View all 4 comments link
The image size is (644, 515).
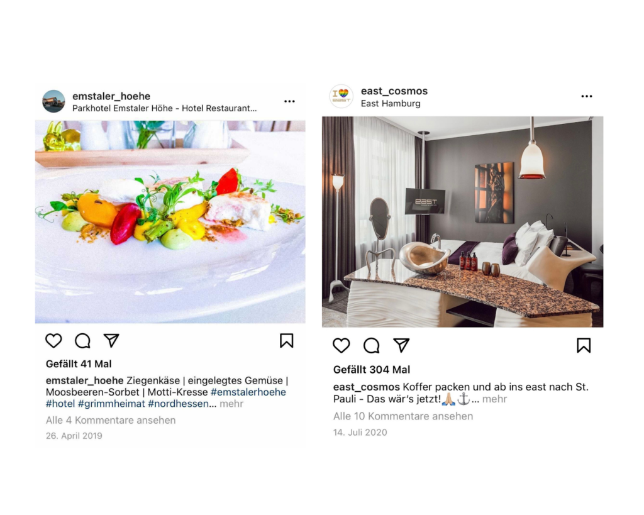pos(111,420)
